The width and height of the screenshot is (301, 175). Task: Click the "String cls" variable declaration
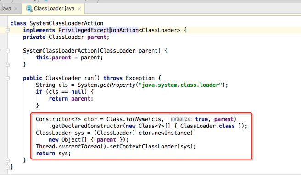coord(52,85)
